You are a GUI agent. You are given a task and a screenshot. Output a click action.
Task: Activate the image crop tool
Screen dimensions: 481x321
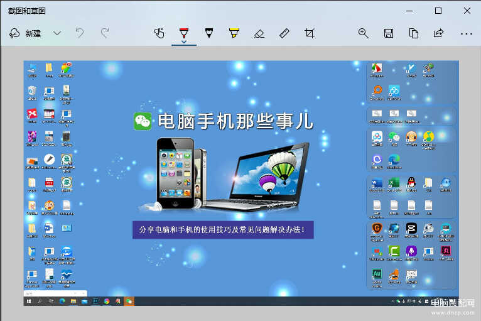[x=310, y=33]
